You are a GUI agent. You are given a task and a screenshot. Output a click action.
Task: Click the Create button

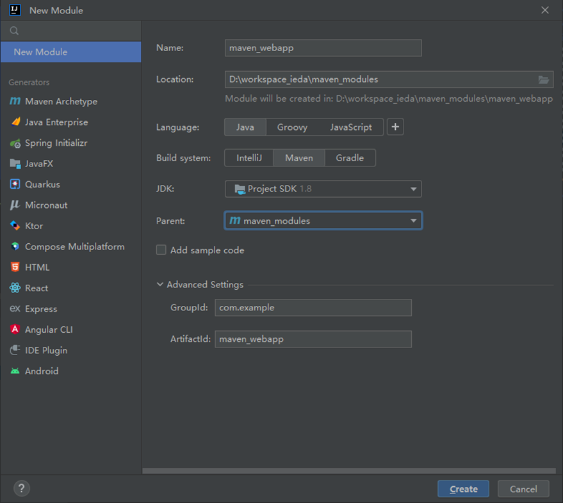(x=463, y=489)
